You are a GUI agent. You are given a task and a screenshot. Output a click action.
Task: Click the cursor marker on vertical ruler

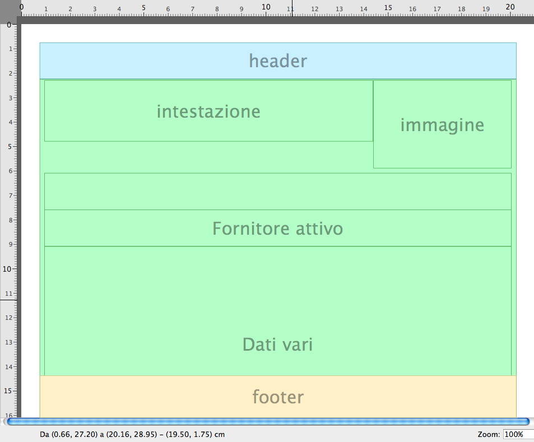9,300
